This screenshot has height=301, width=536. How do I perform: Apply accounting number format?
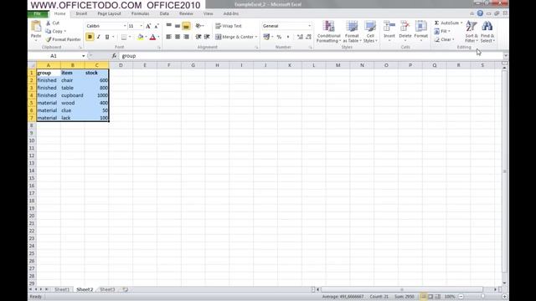click(x=266, y=37)
